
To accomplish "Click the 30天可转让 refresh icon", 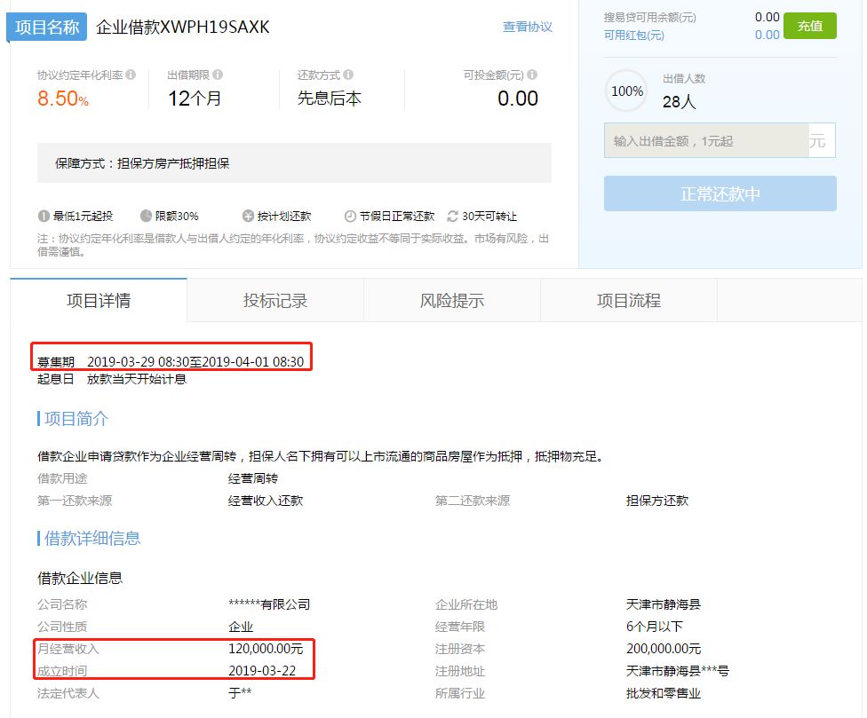I will click(452, 217).
